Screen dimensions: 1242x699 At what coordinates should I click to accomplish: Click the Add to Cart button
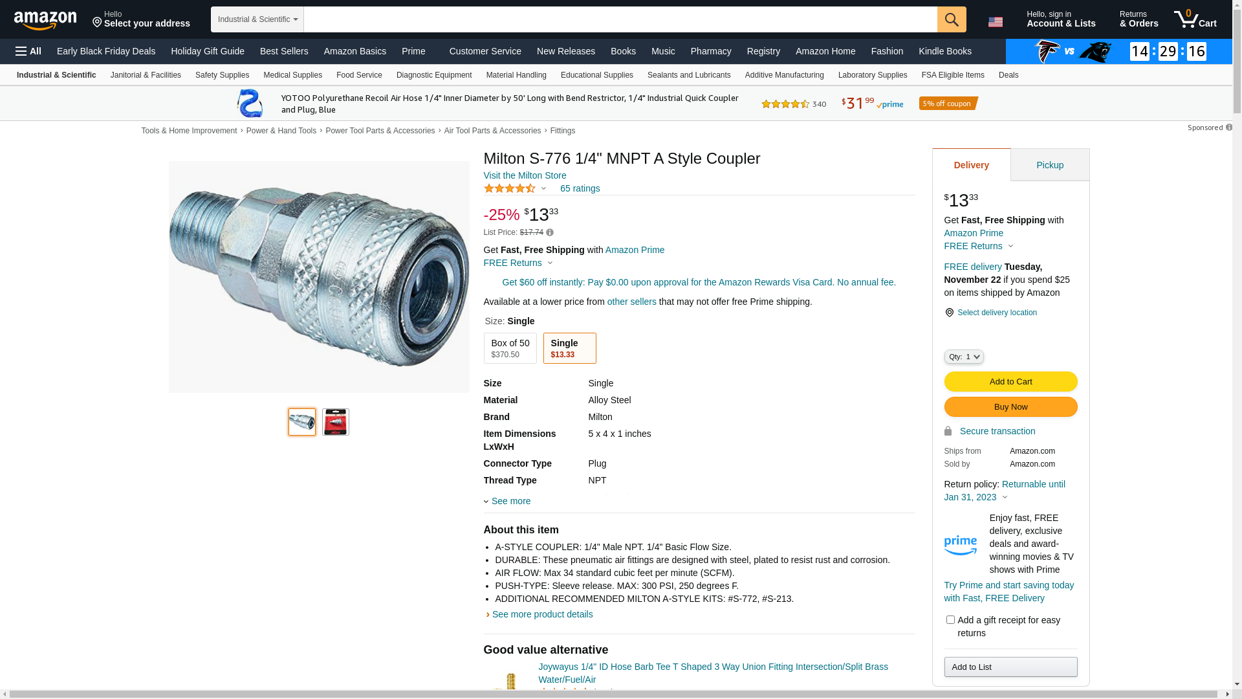tap(1010, 382)
